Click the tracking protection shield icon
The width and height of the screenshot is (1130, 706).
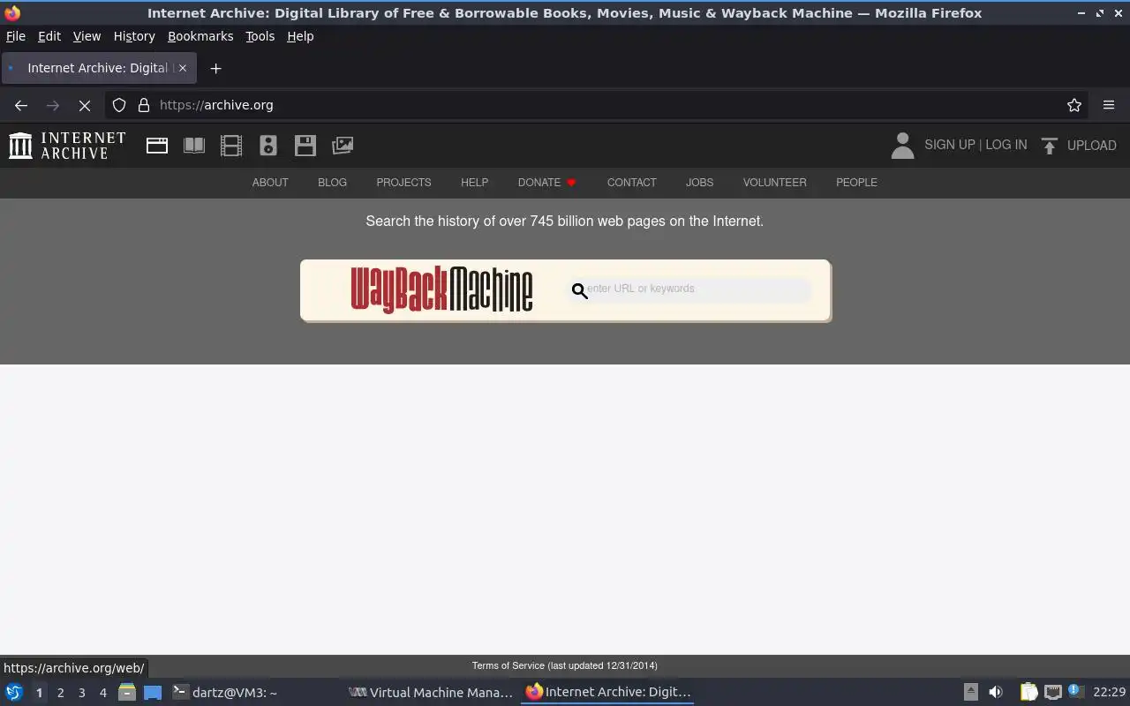point(119,105)
